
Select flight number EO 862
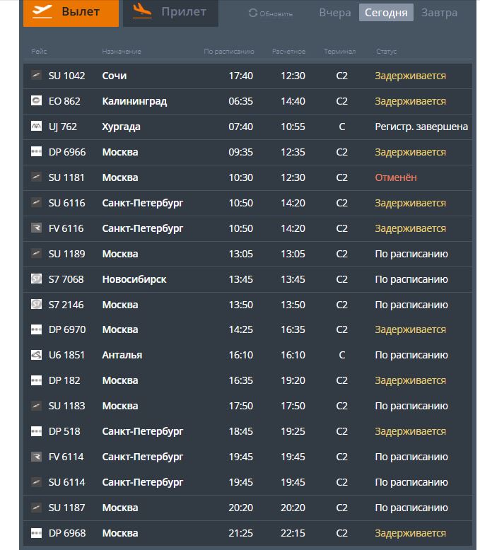click(64, 101)
